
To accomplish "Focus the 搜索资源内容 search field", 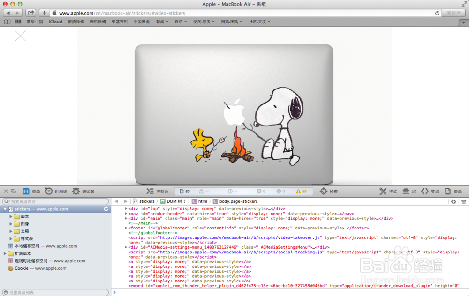I will point(56,201).
